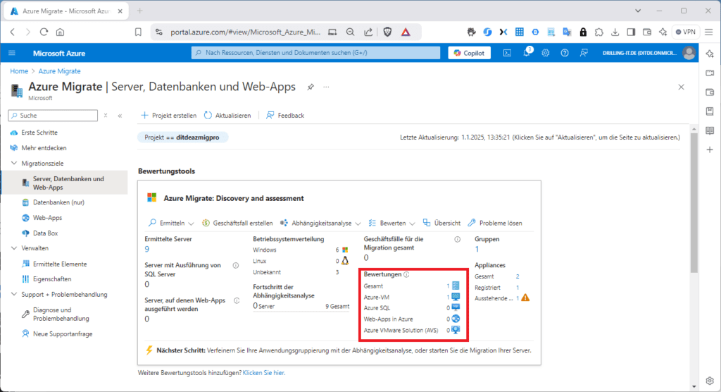This screenshot has height=392, width=721.
Task: Open Azure Migrate breadcrumb link
Action: coord(59,71)
